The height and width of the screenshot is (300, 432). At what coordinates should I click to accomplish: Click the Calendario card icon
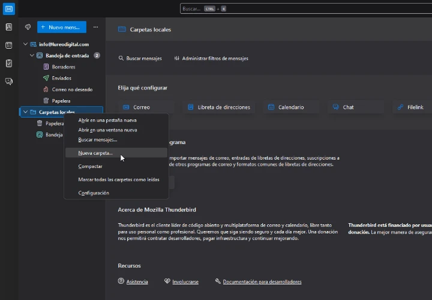(271, 107)
